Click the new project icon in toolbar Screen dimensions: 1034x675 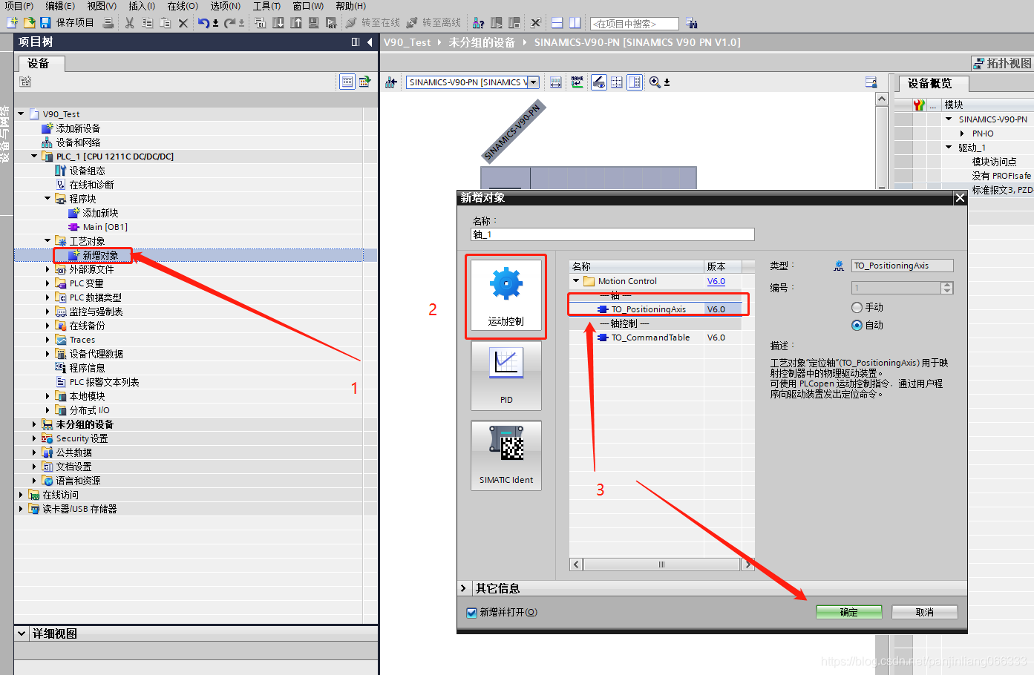(12, 22)
